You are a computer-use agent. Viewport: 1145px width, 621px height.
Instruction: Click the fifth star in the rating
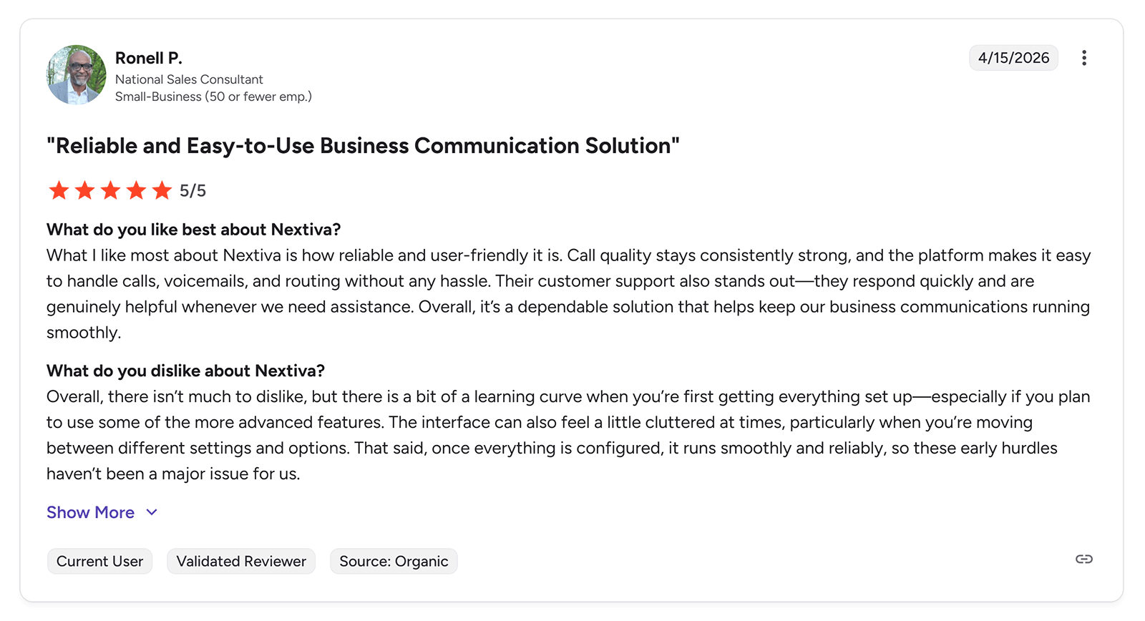point(162,190)
